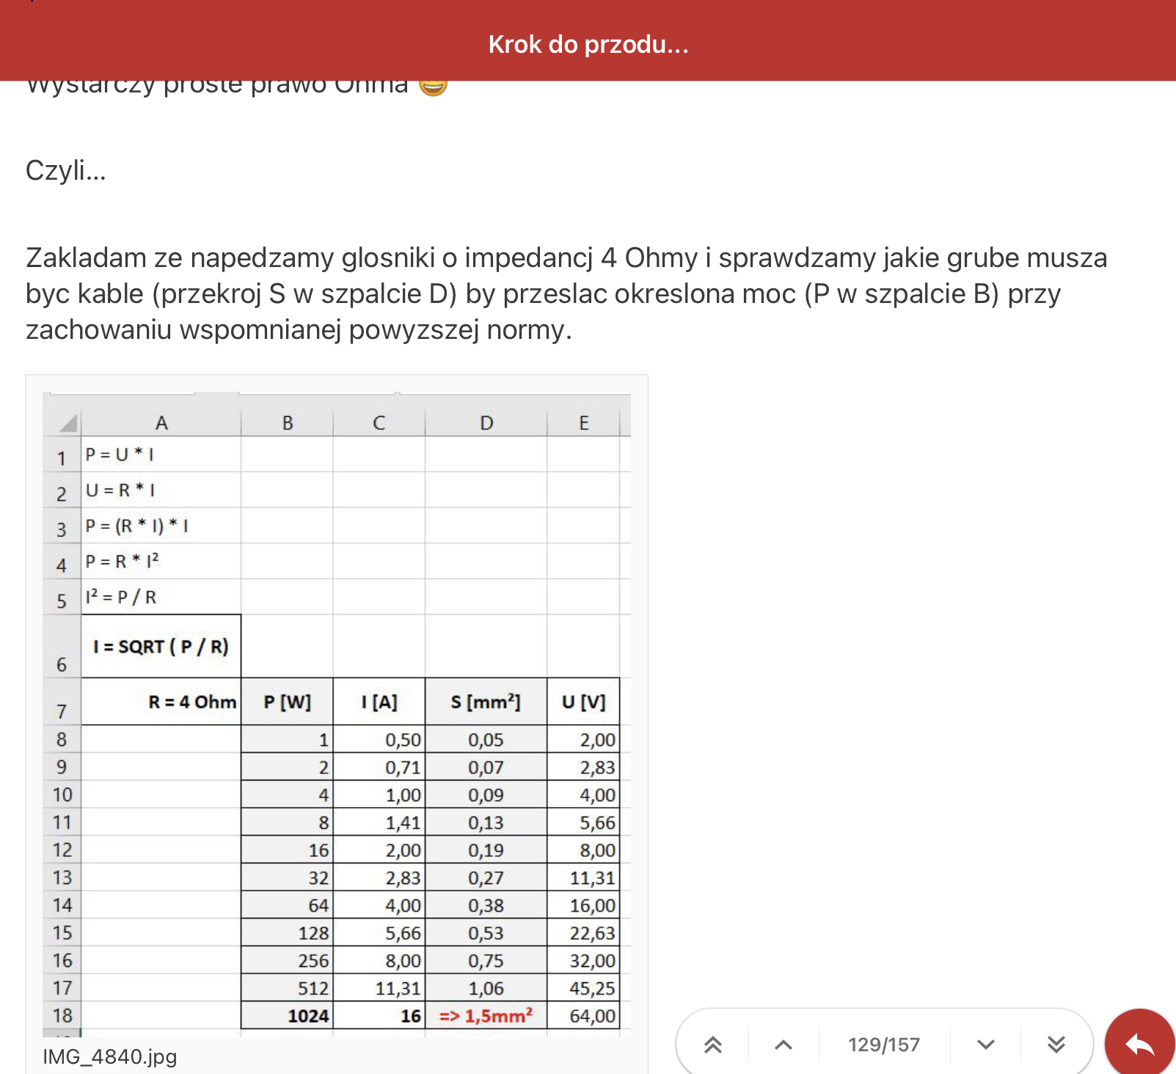1176x1074 pixels.
Task: Tap the I = SQRT ( P / R) cell
Action: [161, 646]
